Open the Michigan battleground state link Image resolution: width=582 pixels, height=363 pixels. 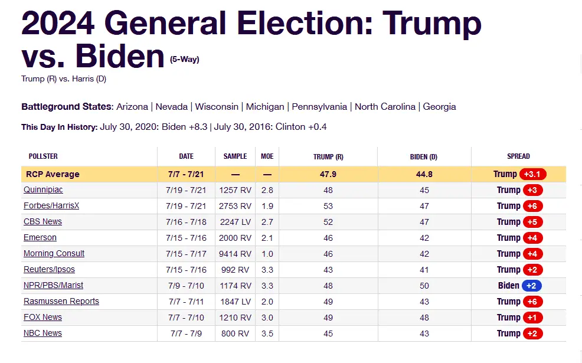265,107
